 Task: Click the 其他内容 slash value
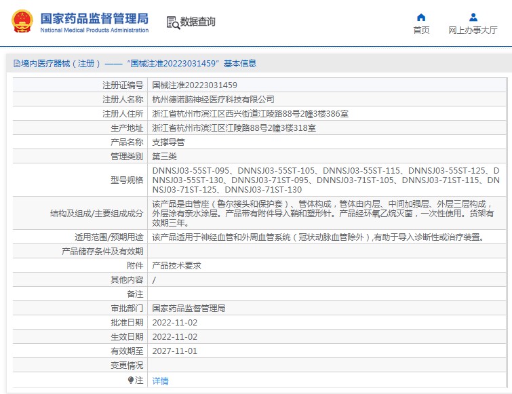coord(154,280)
